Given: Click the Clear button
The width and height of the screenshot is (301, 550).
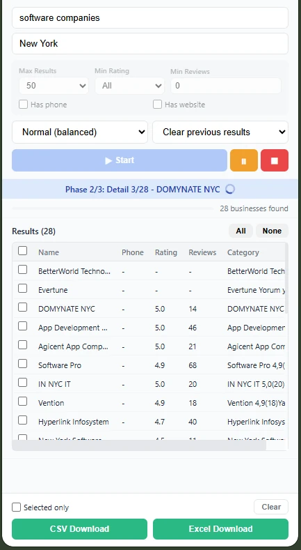Looking at the screenshot, I should point(271,507).
